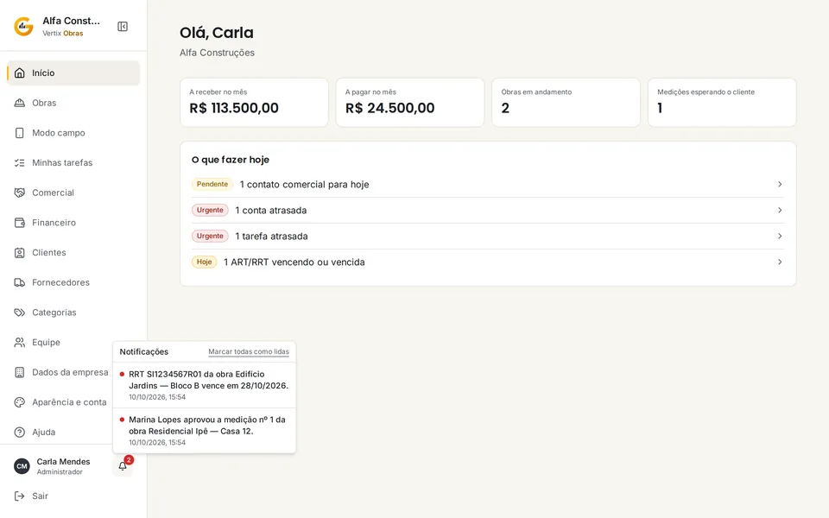The width and height of the screenshot is (829, 518).
Task: Click the Categorias tags icon
Action: 20,313
